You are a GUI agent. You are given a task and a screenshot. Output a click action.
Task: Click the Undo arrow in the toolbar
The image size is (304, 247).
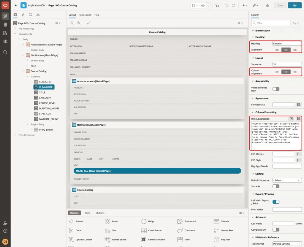point(227,5)
